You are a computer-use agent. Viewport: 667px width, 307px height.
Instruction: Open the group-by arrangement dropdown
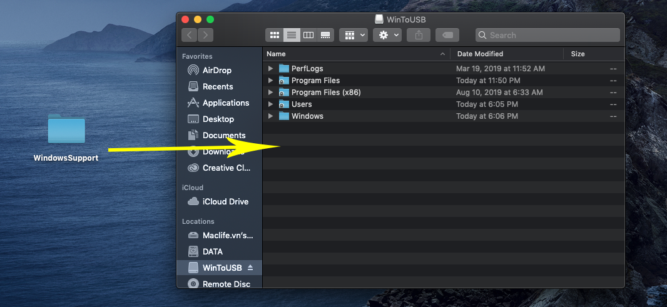click(354, 35)
